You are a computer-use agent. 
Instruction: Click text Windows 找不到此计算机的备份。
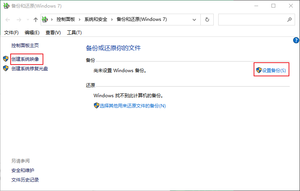click(x=129, y=96)
